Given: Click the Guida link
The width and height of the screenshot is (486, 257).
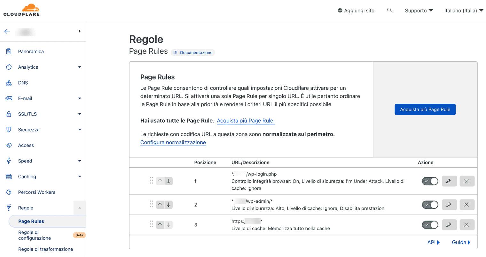Looking at the screenshot, I should coord(461,242).
